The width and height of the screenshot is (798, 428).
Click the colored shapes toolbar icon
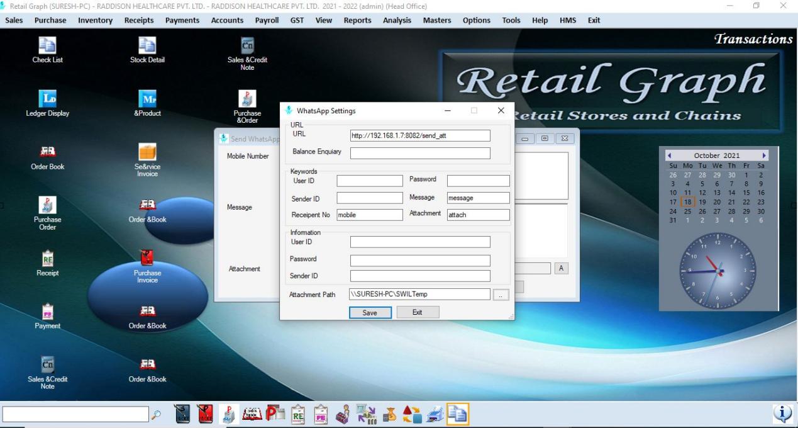point(413,414)
